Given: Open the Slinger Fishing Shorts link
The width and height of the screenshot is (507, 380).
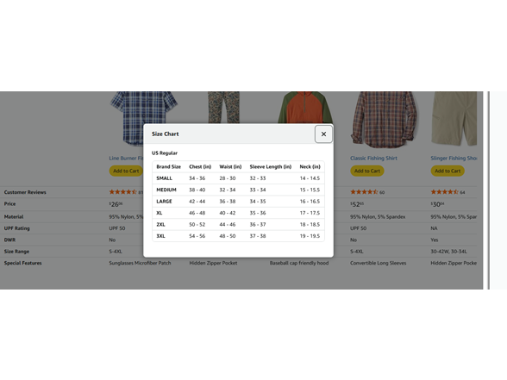Looking at the screenshot, I should (x=454, y=158).
